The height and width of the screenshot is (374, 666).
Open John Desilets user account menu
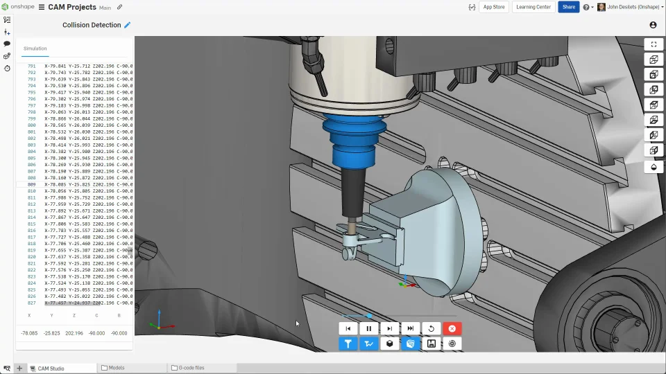pyautogui.click(x=631, y=7)
